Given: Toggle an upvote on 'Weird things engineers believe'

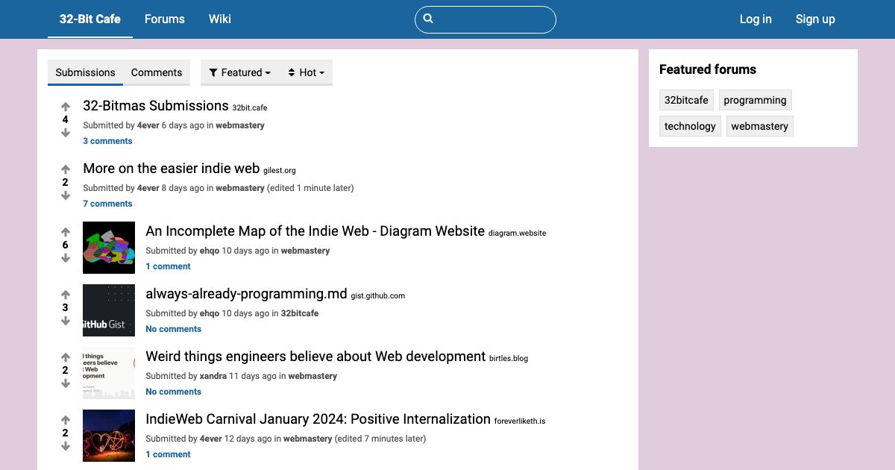Looking at the screenshot, I should [x=65, y=357].
